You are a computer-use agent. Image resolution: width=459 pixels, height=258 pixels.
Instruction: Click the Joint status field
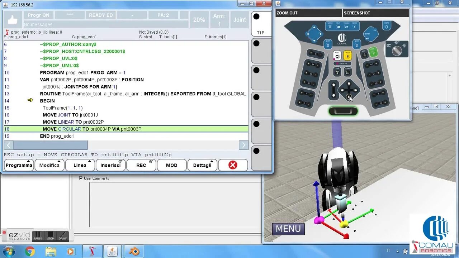(240, 20)
